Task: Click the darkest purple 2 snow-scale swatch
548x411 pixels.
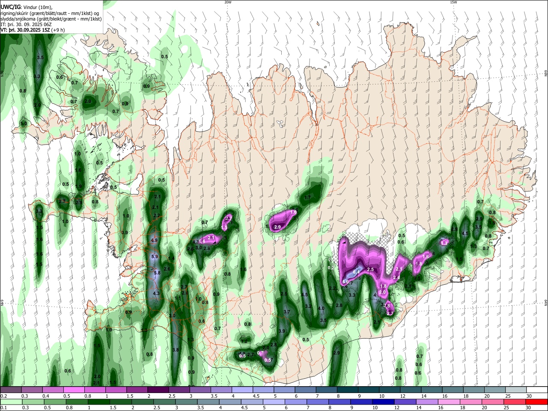Action: pos(158,390)
